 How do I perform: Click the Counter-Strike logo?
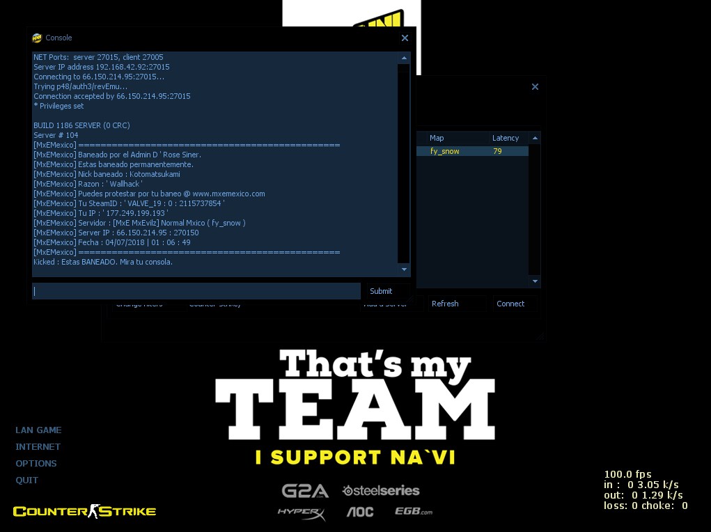pos(84,511)
